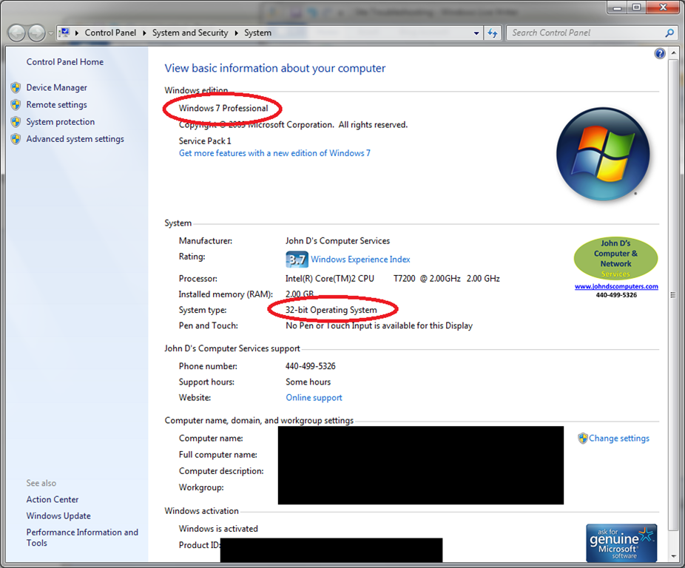Expand the root breadcrumb arrow before Control Panel

pos(77,33)
